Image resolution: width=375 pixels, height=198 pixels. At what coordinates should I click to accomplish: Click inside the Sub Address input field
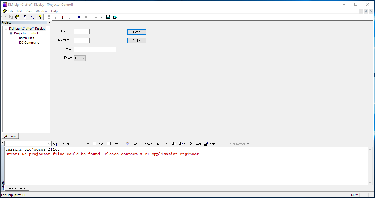pyautogui.click(x=82, y=40)
